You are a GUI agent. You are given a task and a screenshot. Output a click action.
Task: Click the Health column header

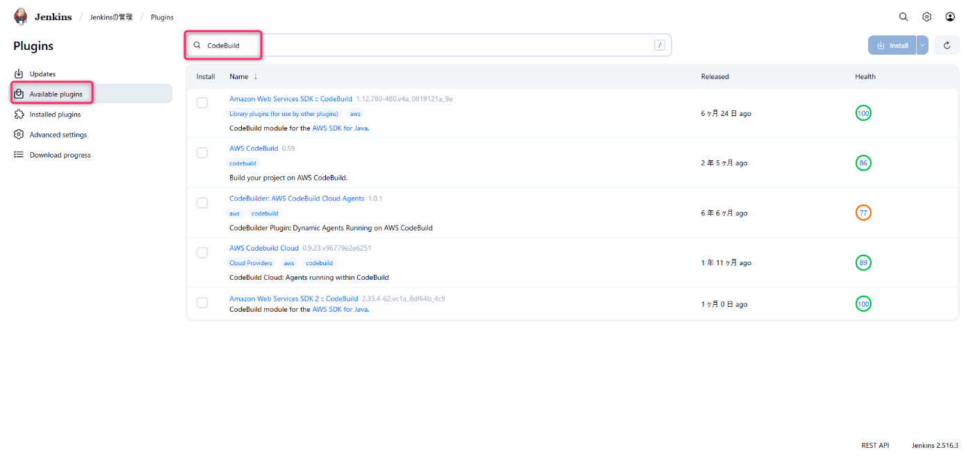coord(865,76)
